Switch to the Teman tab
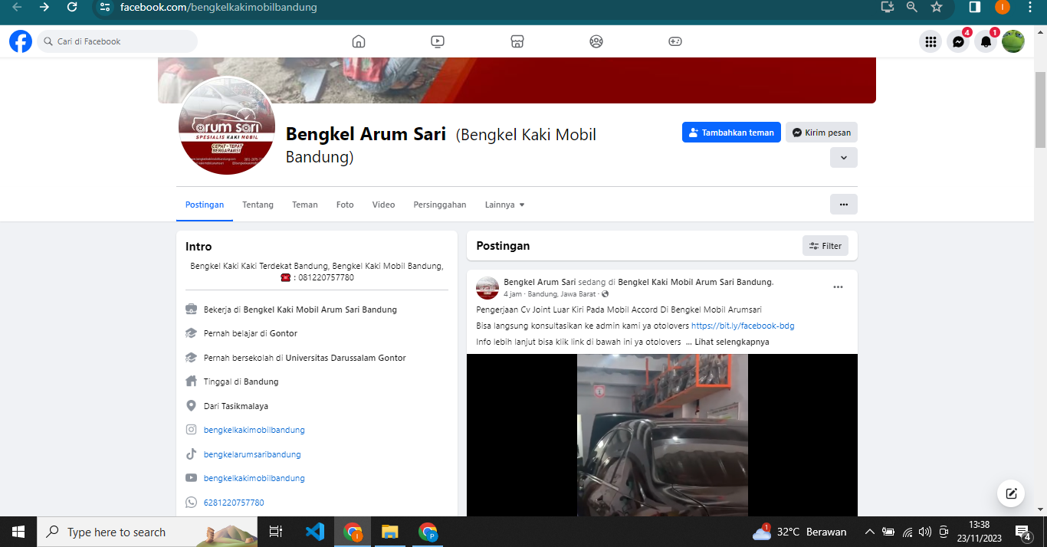The image size is (1047, 547). (305, 205)
